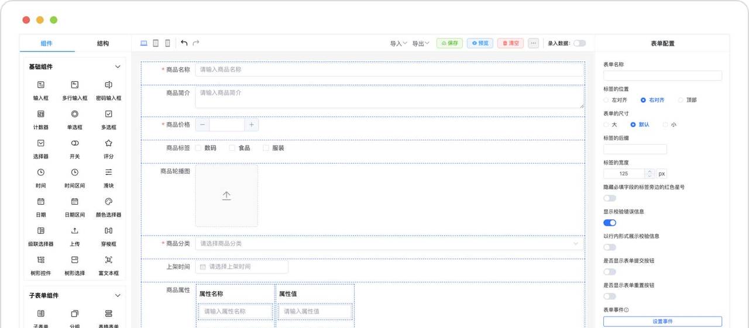Click the 清空 clear button
Screen dimensions: 749x328
[x=510, y=43]
